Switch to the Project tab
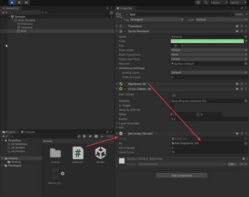249x197 pixels. pos(9,132)
